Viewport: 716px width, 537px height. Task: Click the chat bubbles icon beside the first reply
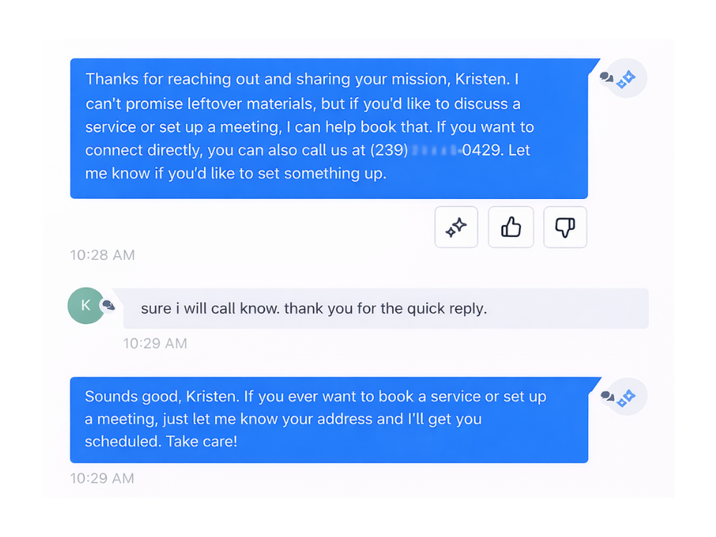[x=606, y=77]
